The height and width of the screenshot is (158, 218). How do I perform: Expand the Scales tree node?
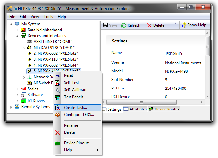17,89
